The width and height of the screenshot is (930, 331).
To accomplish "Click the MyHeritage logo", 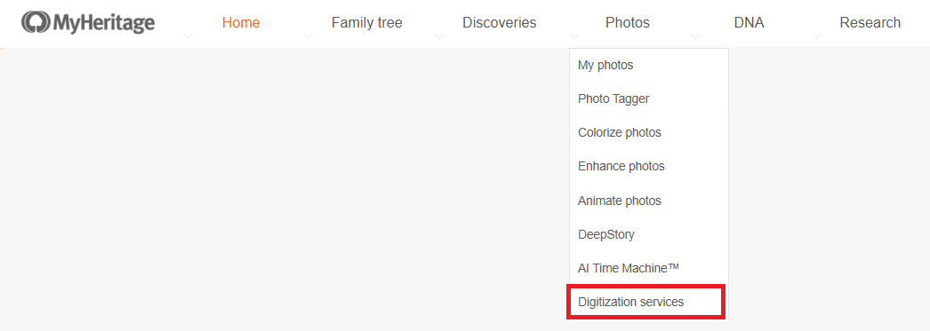I will pos(88,22).
